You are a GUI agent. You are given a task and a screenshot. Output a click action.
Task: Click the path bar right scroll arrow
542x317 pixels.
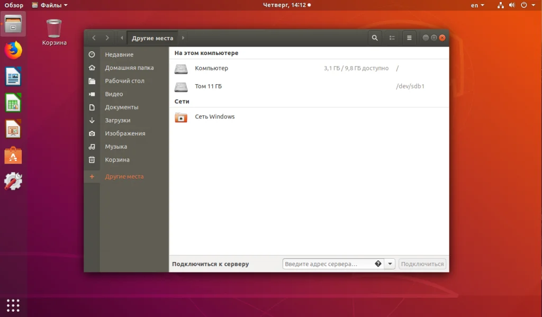point(183,38)
